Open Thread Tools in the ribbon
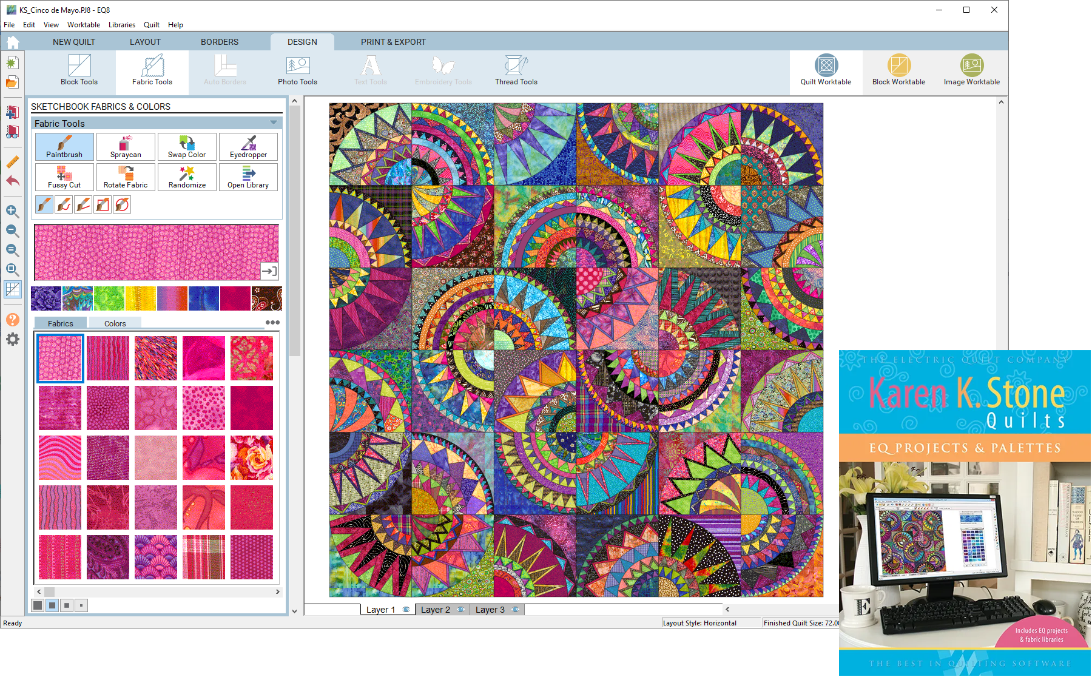Image resolution: width=1092 pixels, height=677 pixels. coord(516,71)
